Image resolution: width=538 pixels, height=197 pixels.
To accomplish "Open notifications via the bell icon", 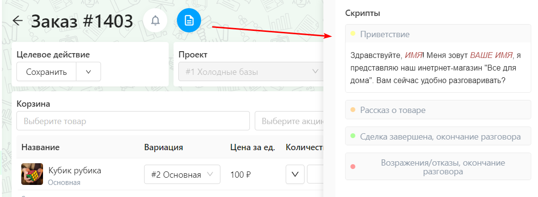I will [156, 21].
